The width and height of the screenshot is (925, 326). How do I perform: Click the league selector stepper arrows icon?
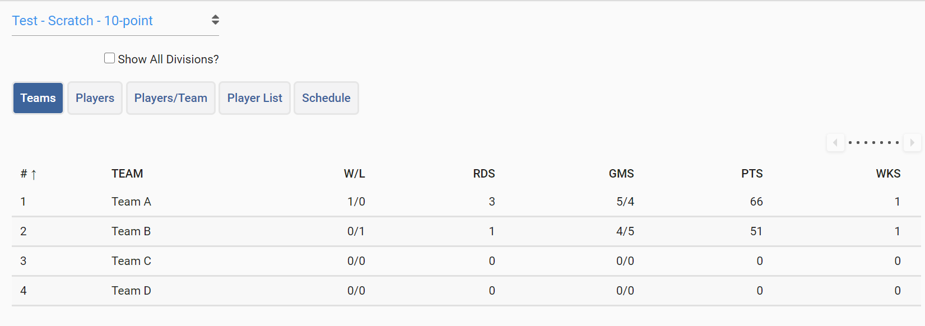coord(215,18)
